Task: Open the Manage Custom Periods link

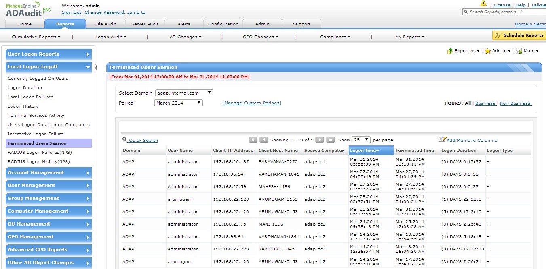Action: click(251, 103)
